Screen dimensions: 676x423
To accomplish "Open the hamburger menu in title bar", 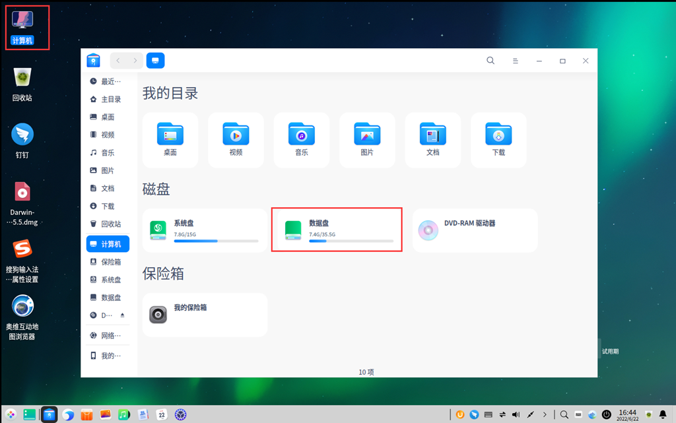I will click(515, 61).
